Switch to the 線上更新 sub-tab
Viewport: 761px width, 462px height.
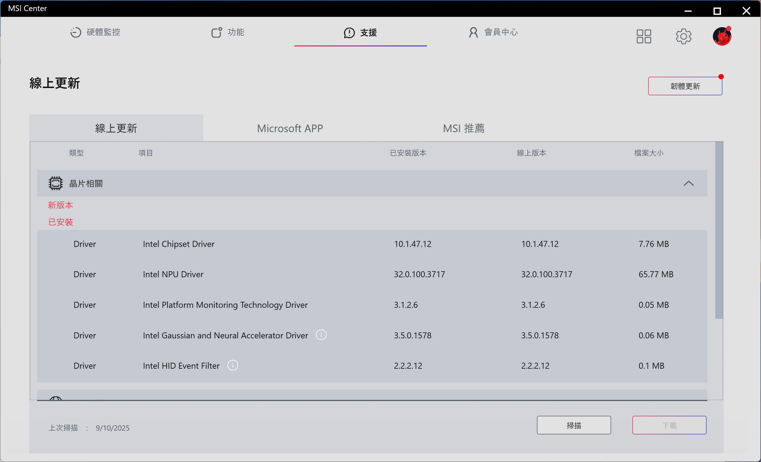tap(116, 128)
